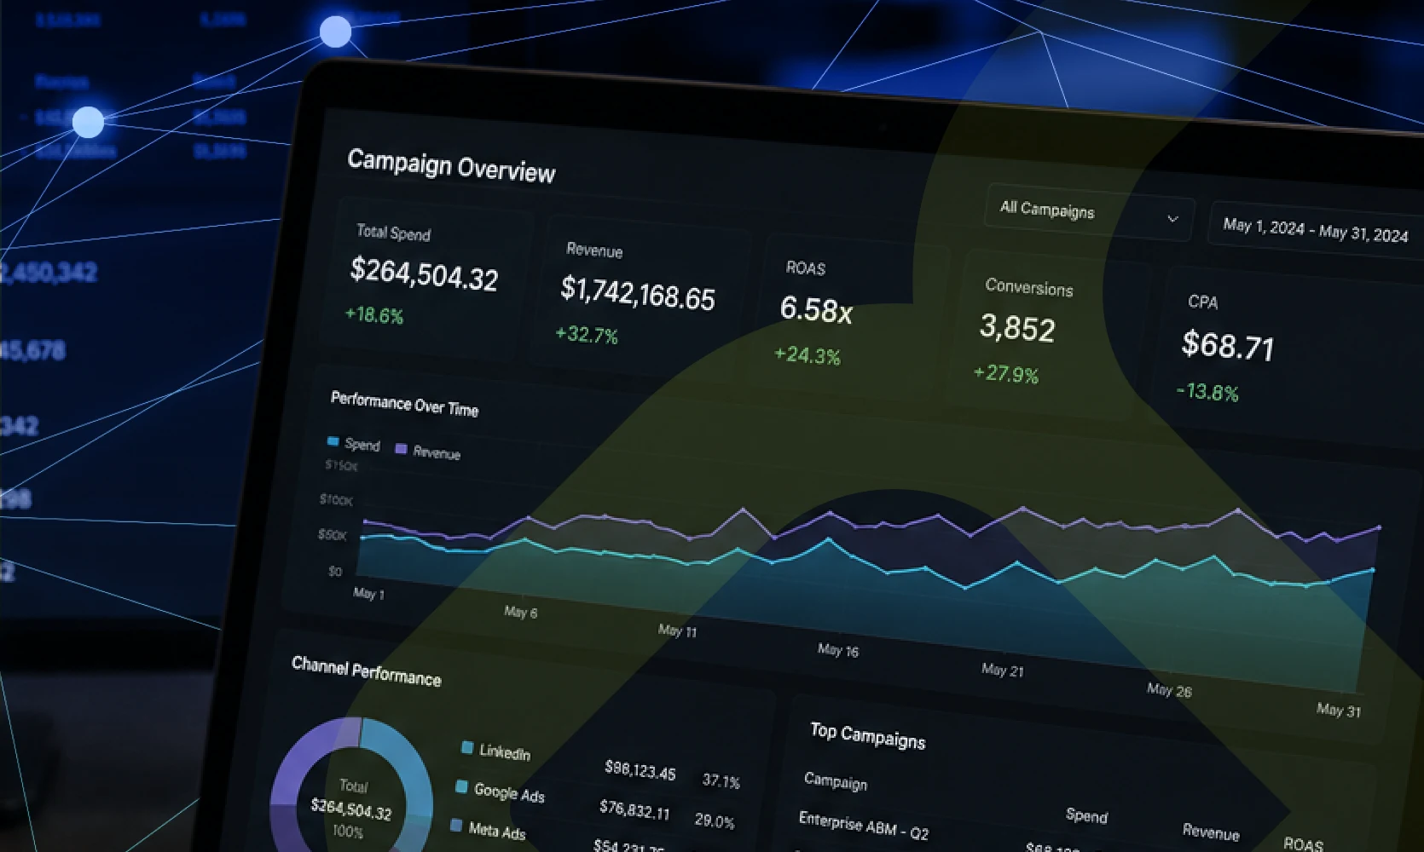Click the All Campaigns chevron arrow

click(1172, 219)
